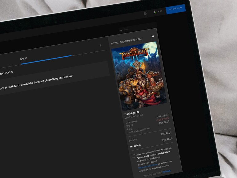237x178 pixels.
Task: Open the W1R3 account menu
Action: point(160,12)
